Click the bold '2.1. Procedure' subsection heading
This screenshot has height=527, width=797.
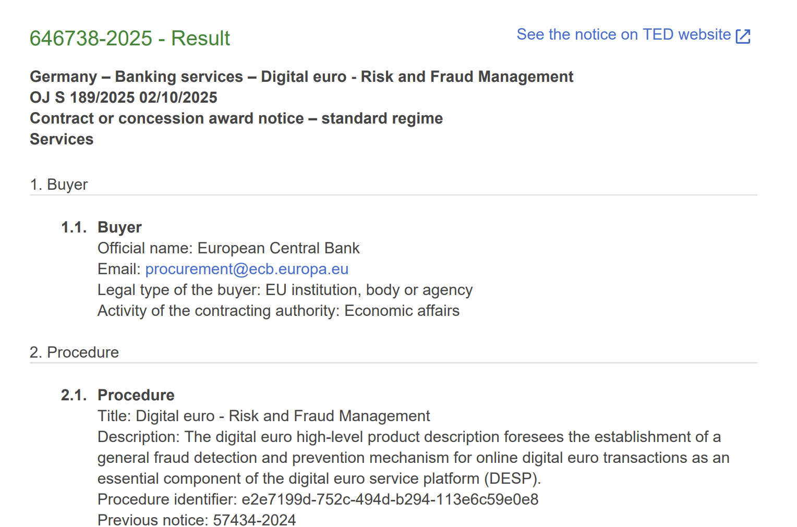point(136,395)
